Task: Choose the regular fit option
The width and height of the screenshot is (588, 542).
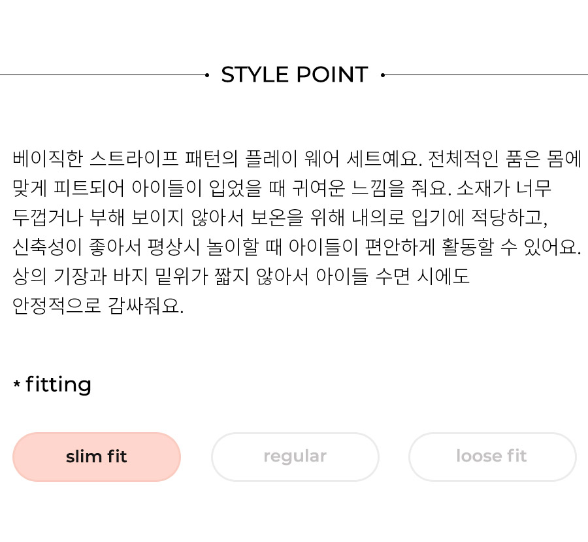Action: [x=295, y=457]
